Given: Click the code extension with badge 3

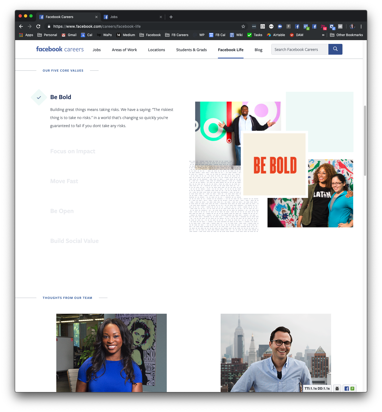Looking at the screenshot, I should point(306,27).
